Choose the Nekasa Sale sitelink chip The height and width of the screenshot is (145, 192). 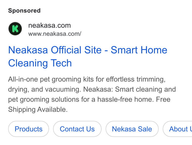[x=132, y=129]
